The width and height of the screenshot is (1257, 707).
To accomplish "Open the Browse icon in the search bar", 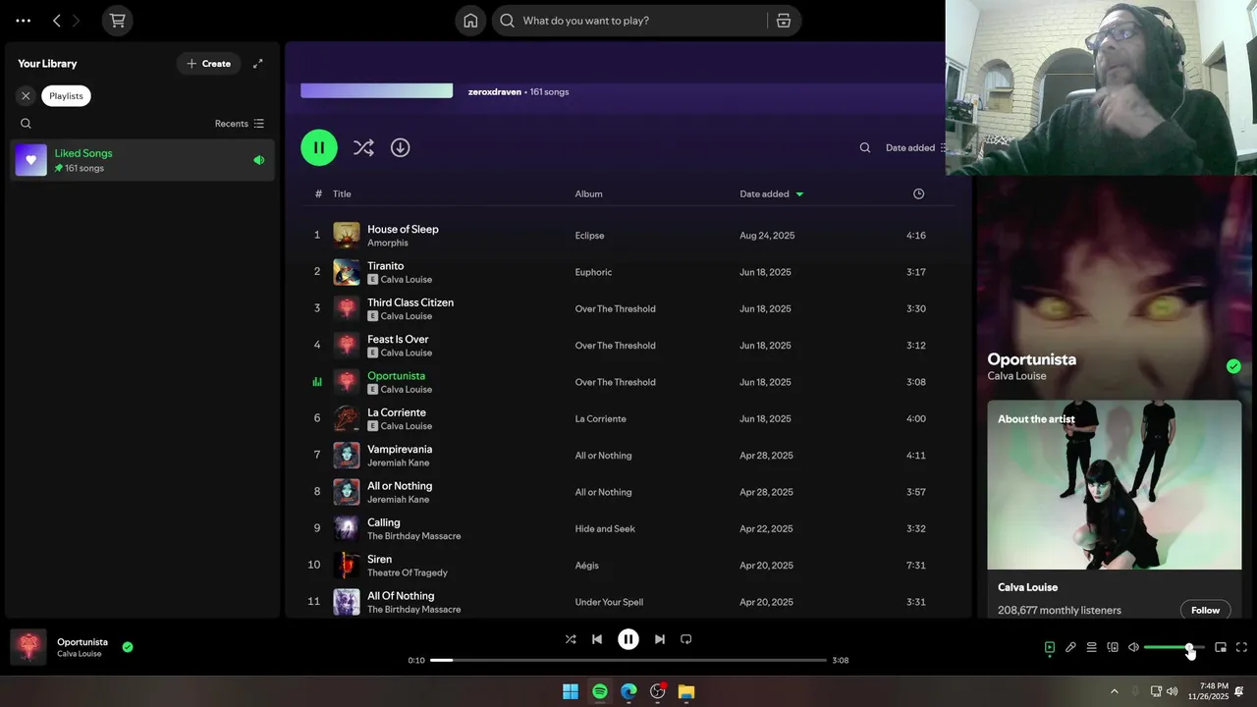I will point(784,21).
